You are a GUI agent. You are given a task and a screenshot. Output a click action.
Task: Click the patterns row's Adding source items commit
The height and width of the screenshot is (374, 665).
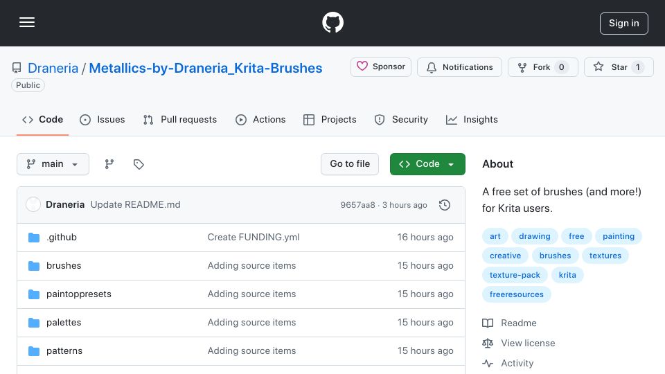click(x=251, y=350)
